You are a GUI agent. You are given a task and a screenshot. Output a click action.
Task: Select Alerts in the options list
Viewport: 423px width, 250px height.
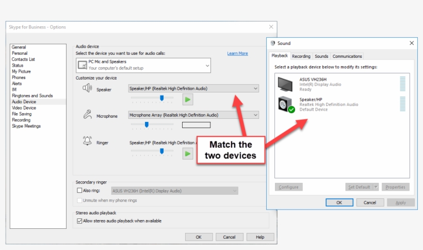(x=17, y=84)
